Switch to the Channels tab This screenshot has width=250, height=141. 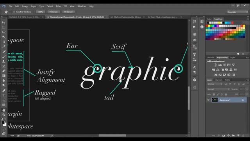(218, 80)
